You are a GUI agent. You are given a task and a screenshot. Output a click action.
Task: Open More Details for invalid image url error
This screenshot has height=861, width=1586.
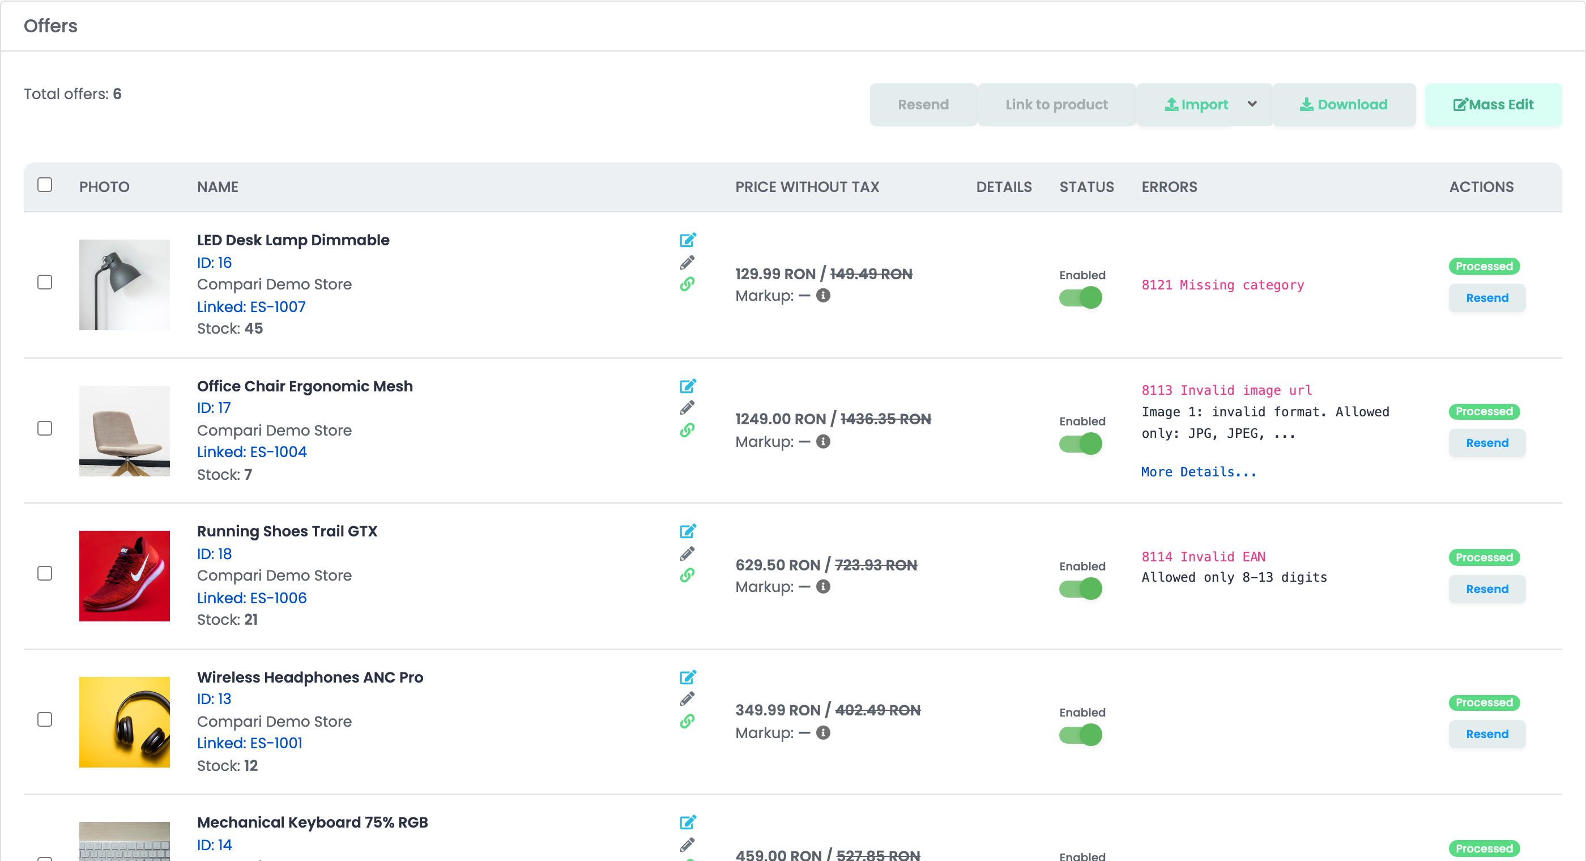(1198, 472)
